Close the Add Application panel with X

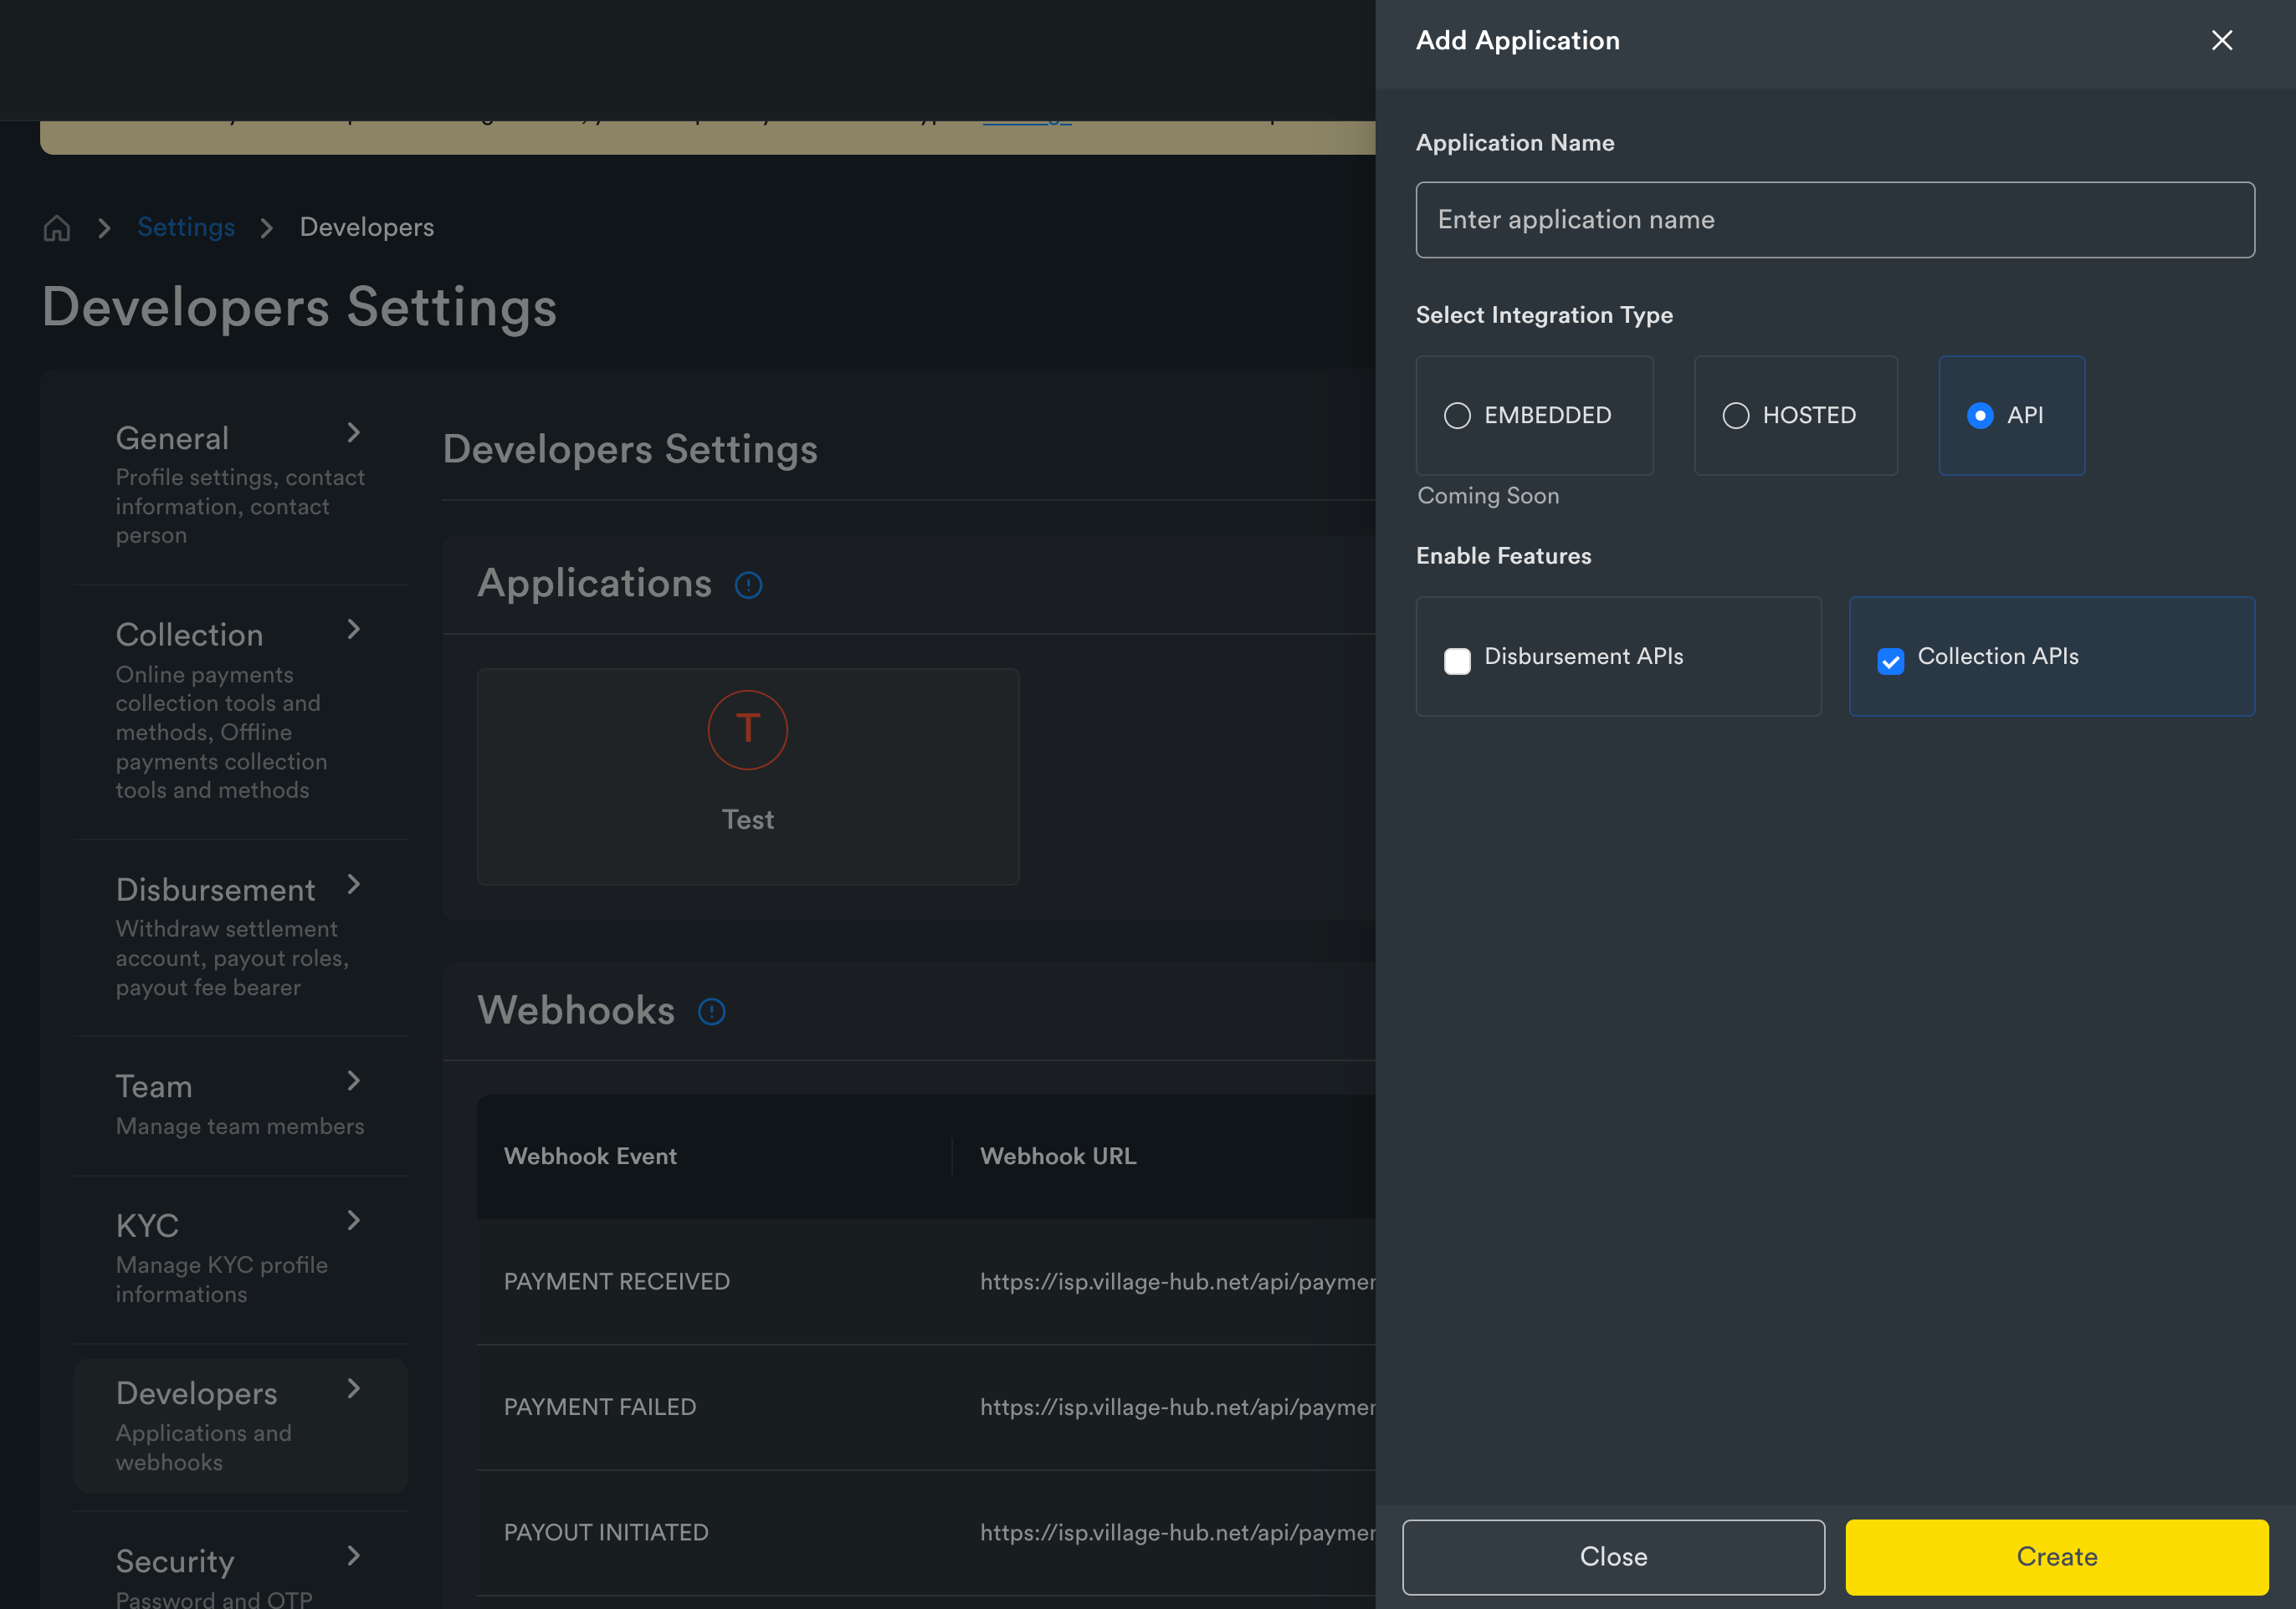[2221, 40]
